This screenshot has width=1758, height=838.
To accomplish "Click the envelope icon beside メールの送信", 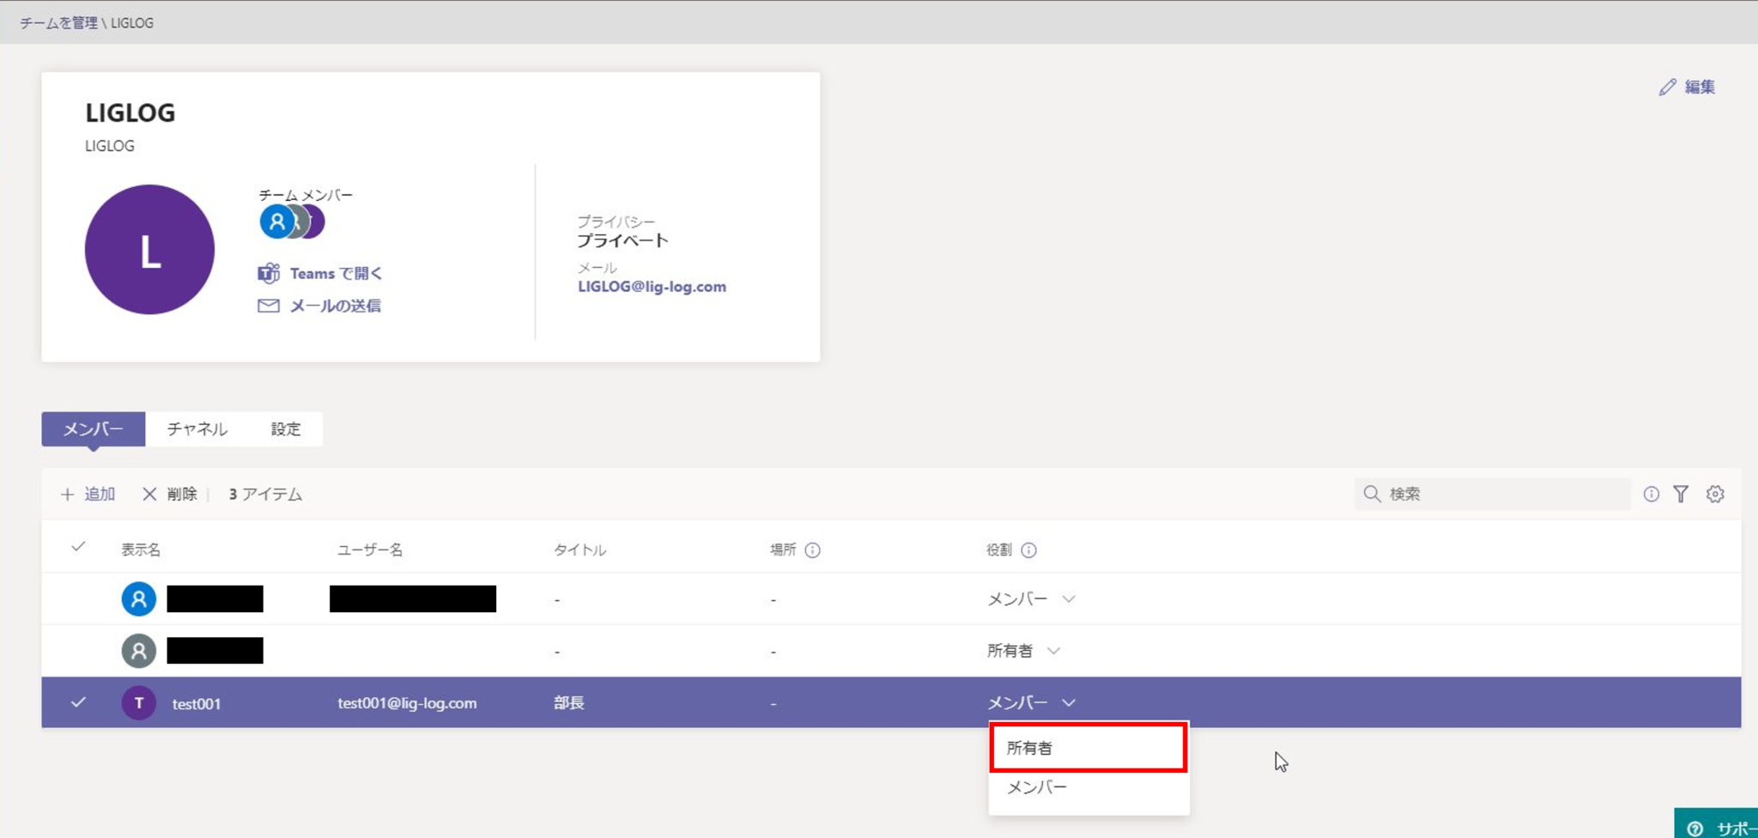I will click(268, 306).
